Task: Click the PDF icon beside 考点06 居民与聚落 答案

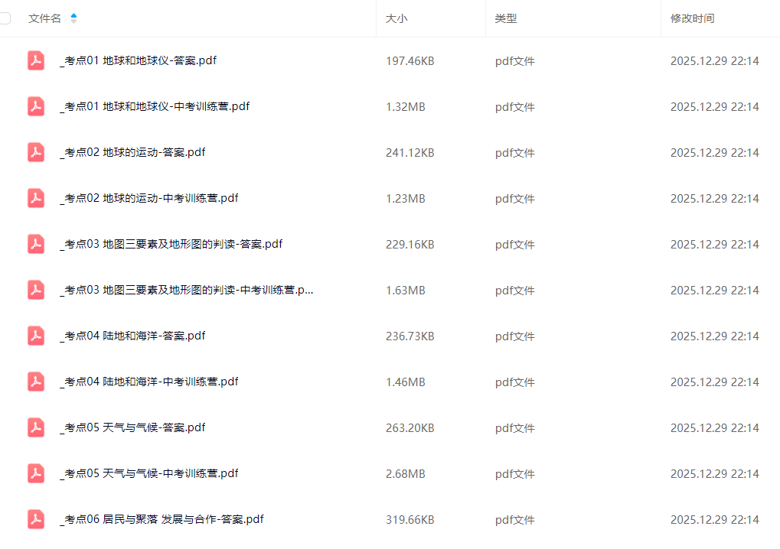Action: click(x=36, y=519)
